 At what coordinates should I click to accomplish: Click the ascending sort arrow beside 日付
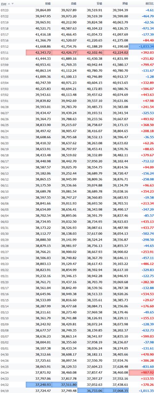coord(9,4)
